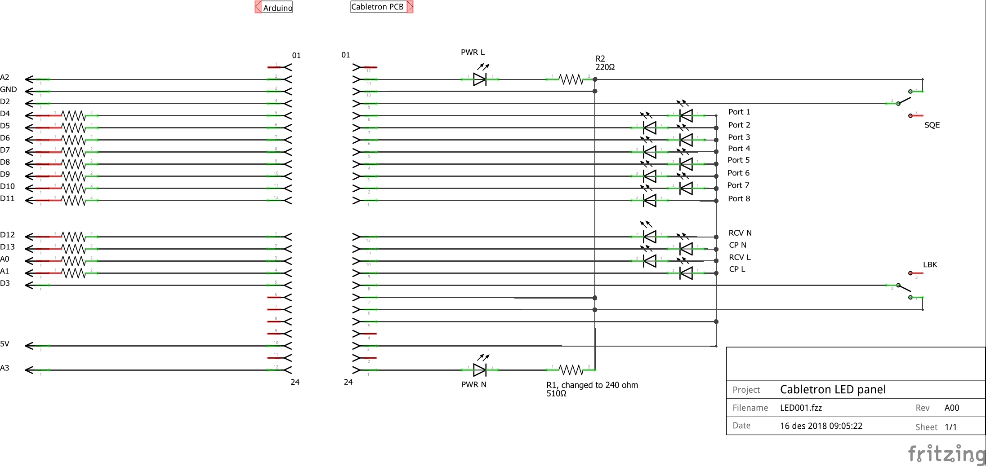Select the resistor on the A1 line
Image resolution: width=986 pixels, height=466 pixels.
73,273
